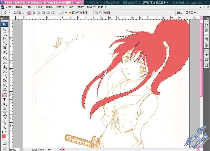Select the Horizontal Type tool

4,99
